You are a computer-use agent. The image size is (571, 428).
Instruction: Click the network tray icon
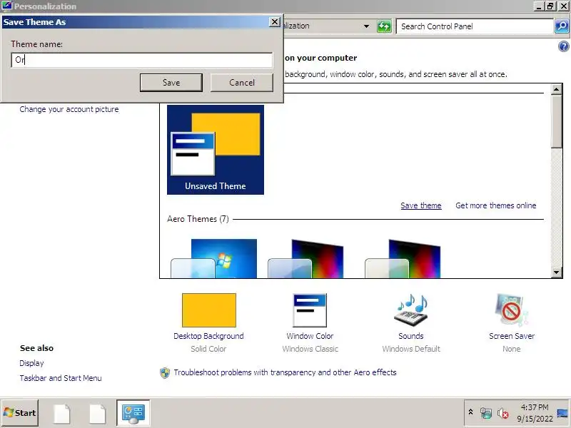click(x=486, y=413)
